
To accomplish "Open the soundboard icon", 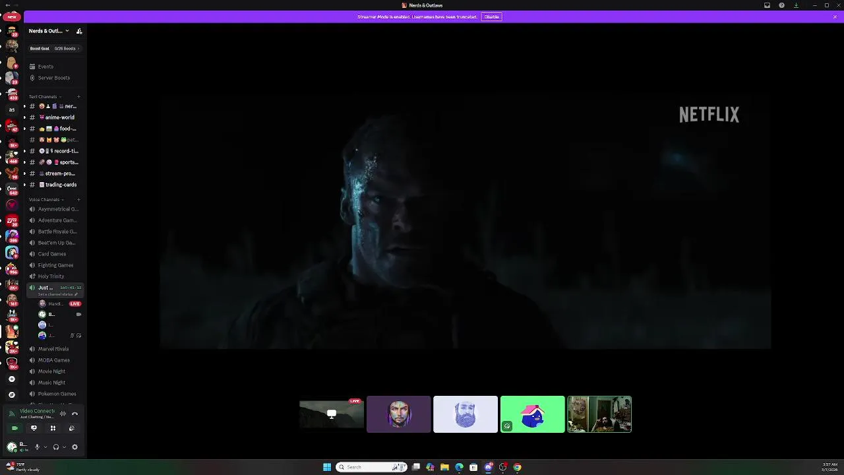I will click(x=72, y=428).
